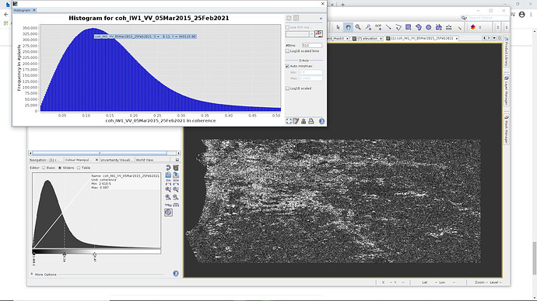Viewport: 537px width, 301px height.
Task: Zoom histogram chart to full extent
Action: [x=289, y=121]
